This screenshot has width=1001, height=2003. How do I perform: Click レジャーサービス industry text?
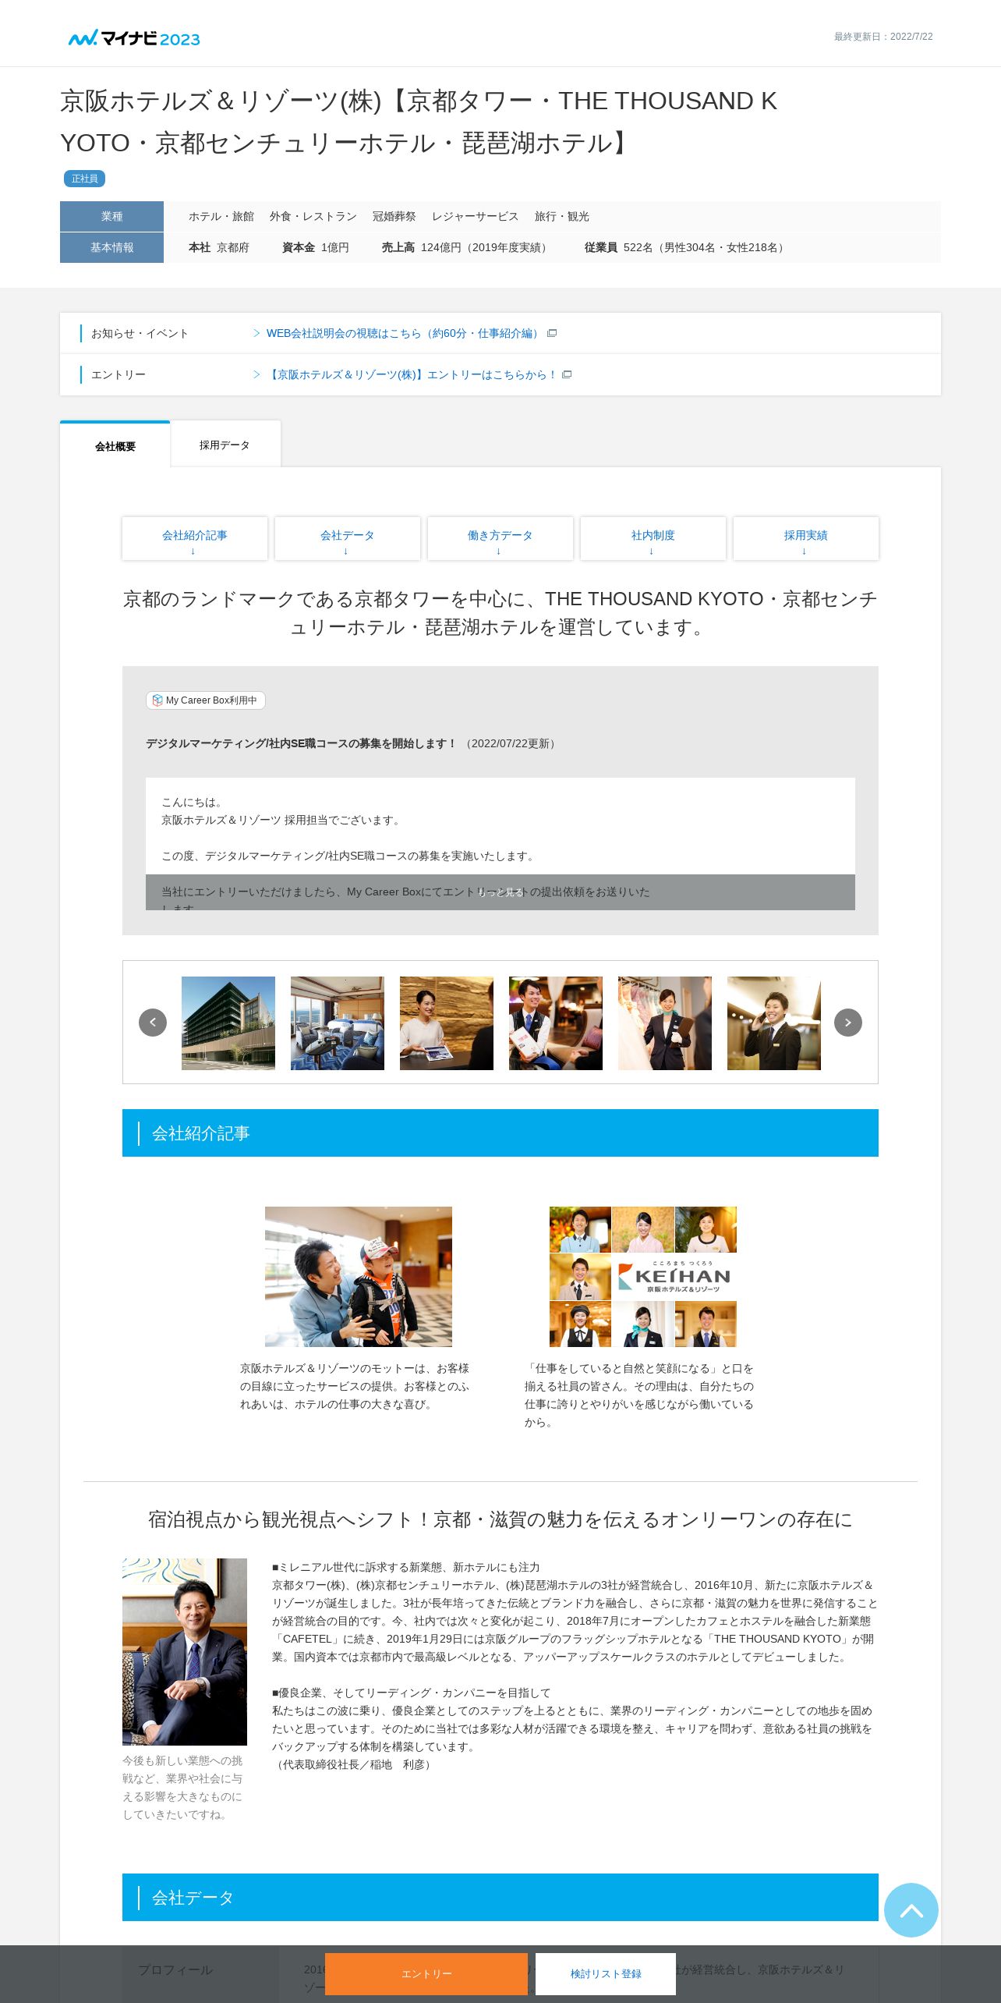(x=476, y=216)
